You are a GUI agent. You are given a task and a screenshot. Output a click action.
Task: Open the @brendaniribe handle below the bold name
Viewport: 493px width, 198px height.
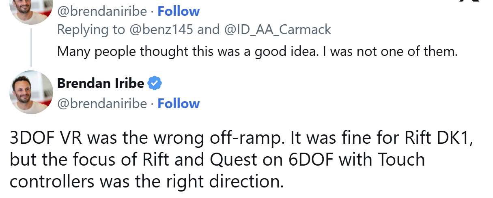click(102, 104)
